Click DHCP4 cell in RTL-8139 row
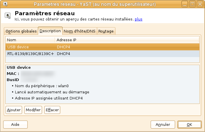This screenshot has width=205, height=132. tap(63, 54)
